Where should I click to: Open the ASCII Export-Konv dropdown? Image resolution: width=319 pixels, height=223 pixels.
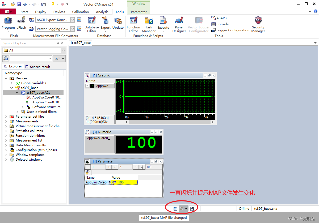pos(73,20)
